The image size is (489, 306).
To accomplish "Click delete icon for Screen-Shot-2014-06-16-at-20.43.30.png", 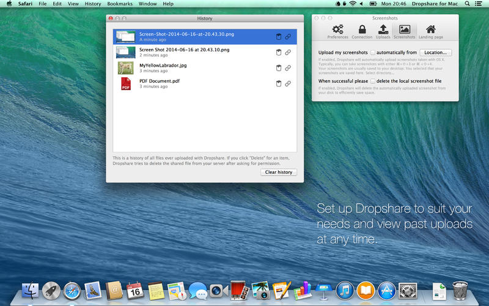I will 279,37.
